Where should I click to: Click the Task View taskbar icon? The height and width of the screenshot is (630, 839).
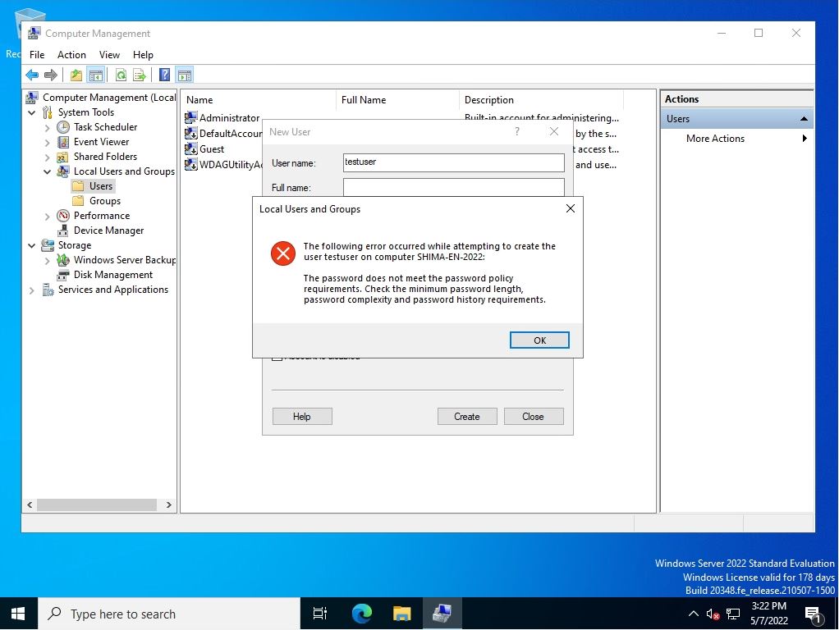320,614
